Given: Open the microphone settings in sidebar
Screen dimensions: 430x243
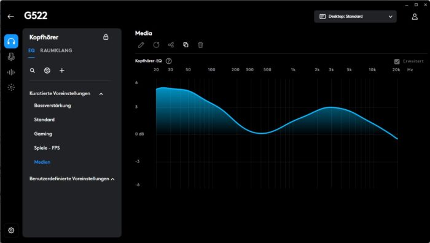Looking at the screenshot, I should coord(11,57).
